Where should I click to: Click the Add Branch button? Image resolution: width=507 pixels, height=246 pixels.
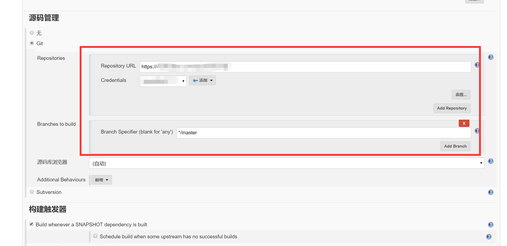[x=455, y=146]
